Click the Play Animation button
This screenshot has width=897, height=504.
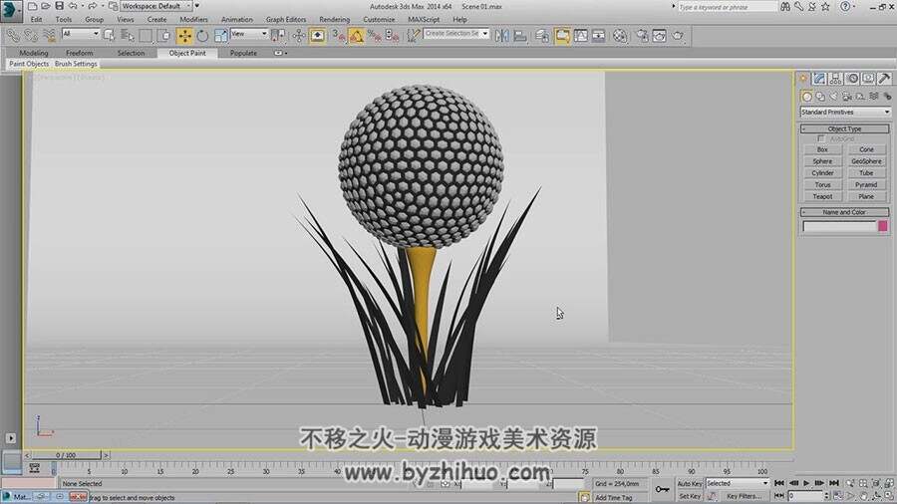point(806,483)
